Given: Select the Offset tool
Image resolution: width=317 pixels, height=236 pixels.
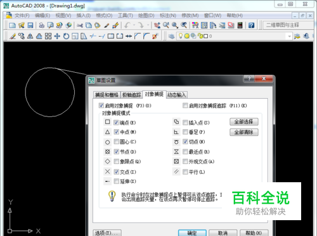Looking at the screenshot, I should pyautogui.click(x=39, y=36).
